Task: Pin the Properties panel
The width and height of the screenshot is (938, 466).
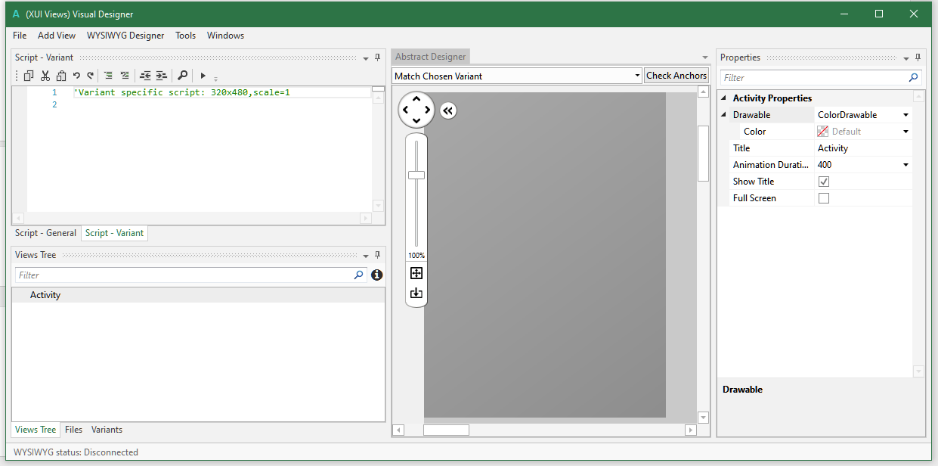Action: (x=918, y=57)
